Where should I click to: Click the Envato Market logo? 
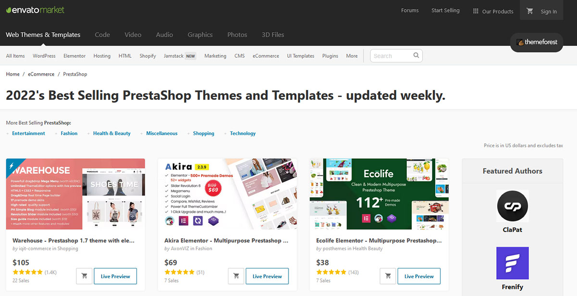click(x=35, y=10)
